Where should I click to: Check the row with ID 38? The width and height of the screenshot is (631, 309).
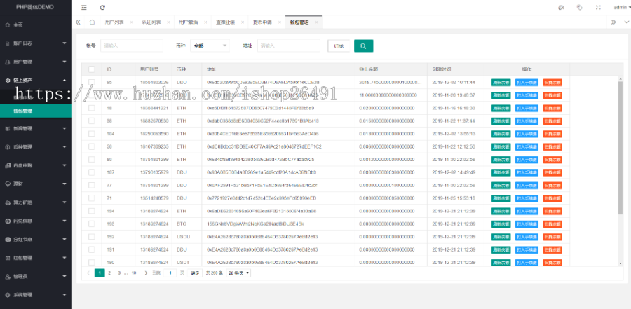tap(92, 121)
